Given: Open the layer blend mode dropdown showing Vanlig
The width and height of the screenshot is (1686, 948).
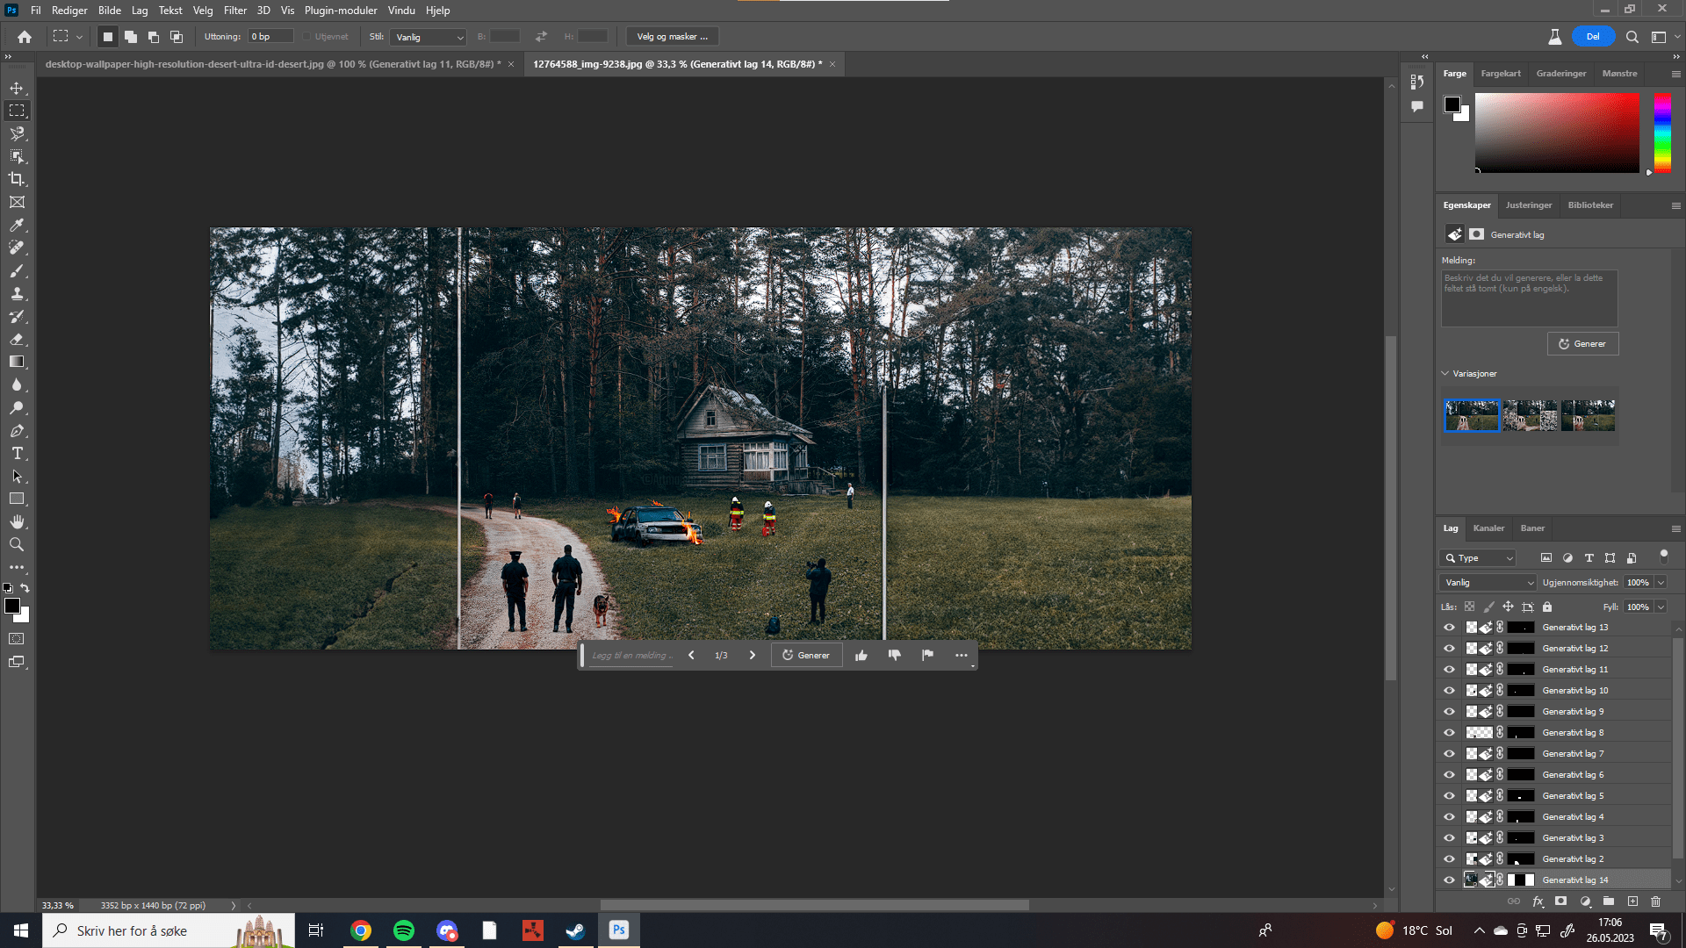Looking at the screenshot, I should coord(1488,582).
